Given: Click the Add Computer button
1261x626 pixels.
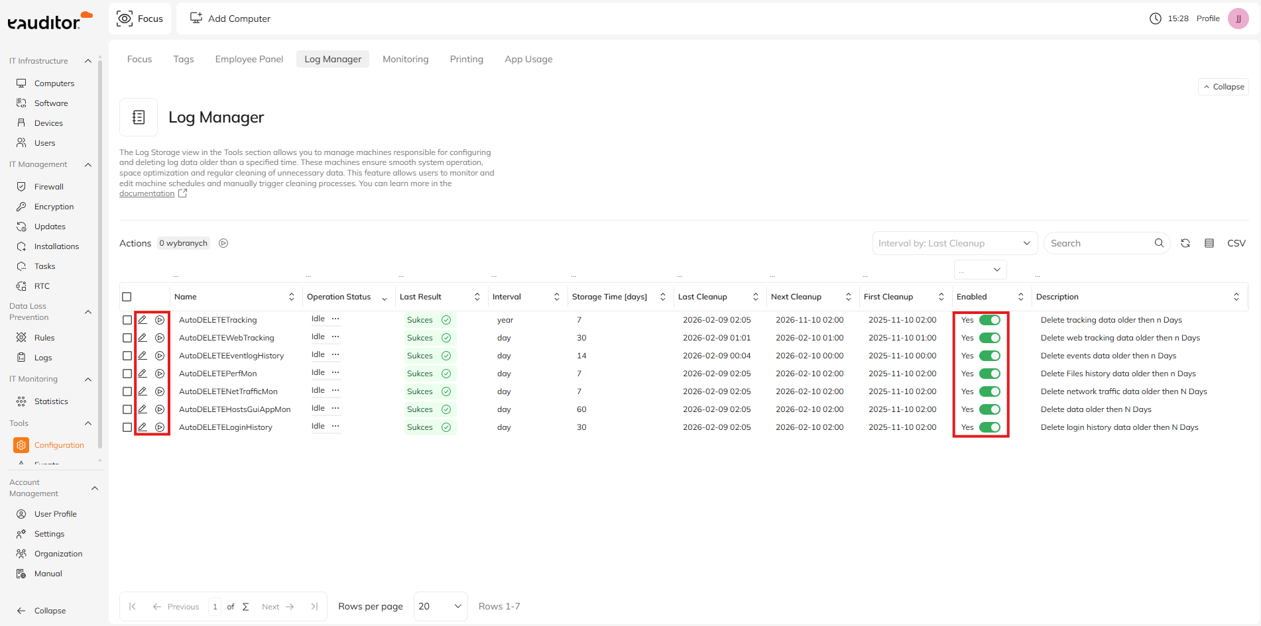Looking at the screenshot, I should click(x=231, y=19).
